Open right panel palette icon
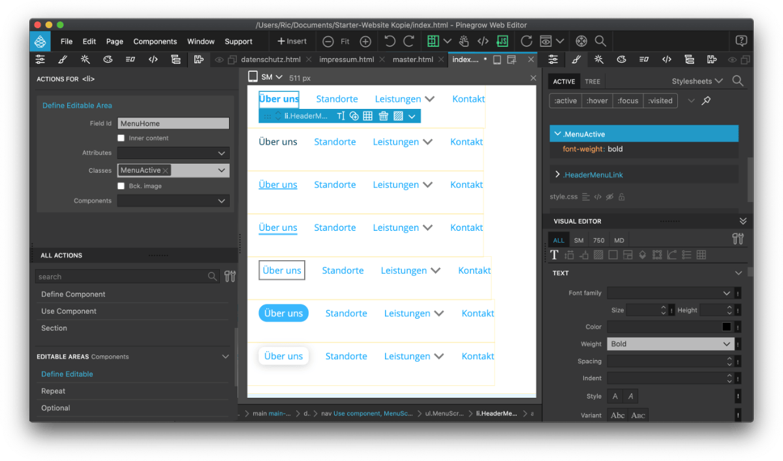This screenshot has width=783, height=461. click(621, 59)
